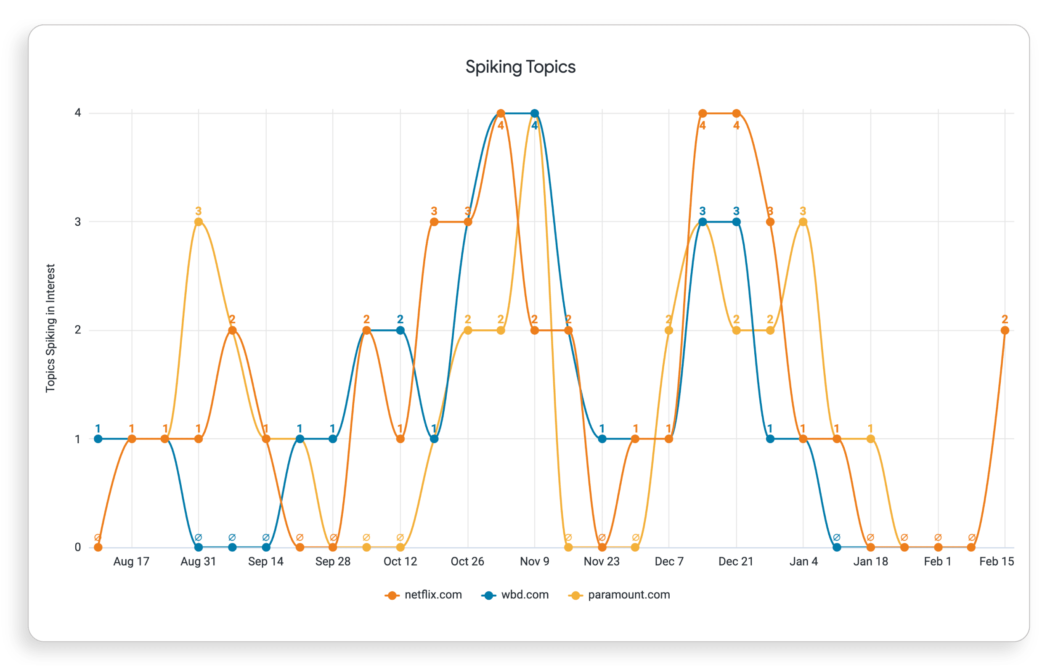Click the Aug 17 x-axis label

click(131, 561)
